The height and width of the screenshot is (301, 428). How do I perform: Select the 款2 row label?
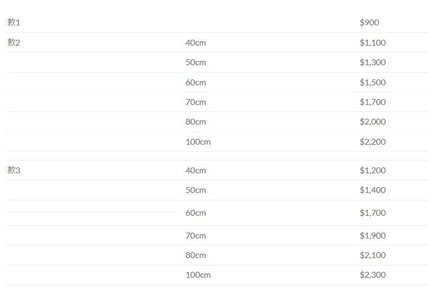(x=14, y=43)
